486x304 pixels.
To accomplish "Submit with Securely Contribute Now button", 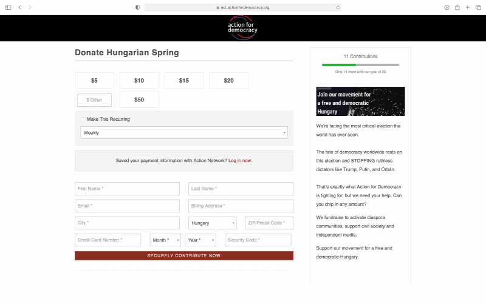I will (x=184, y=255).
